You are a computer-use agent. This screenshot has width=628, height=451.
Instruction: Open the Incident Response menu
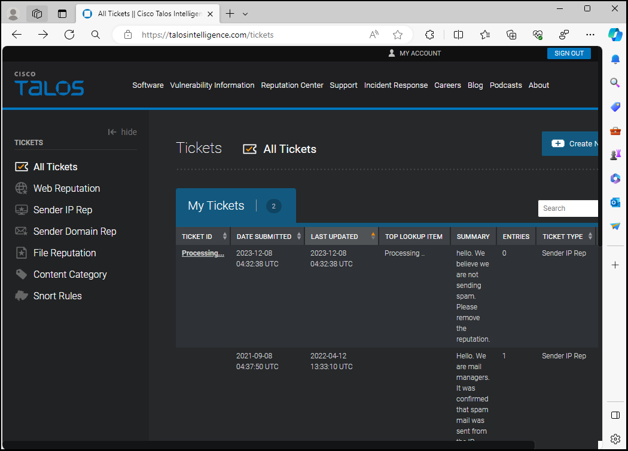click(396, 85)
